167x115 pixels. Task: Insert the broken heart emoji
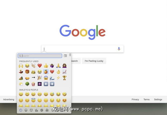click(52, 72)
